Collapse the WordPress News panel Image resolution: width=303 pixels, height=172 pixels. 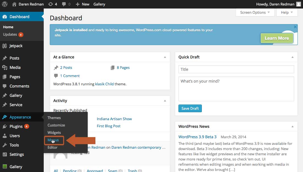292,126
